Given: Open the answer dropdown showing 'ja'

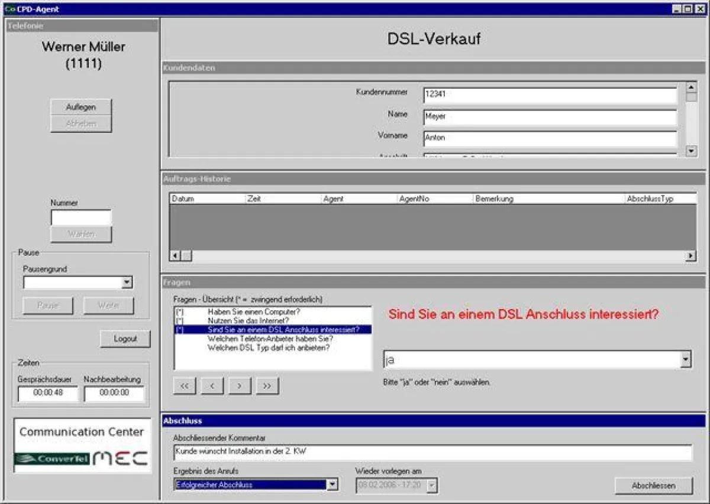Looking at the screenshot, I should [x=685, y=359].
